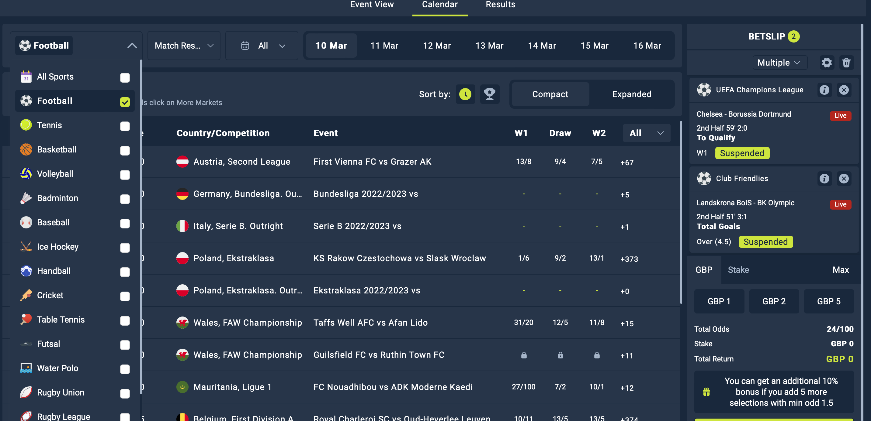Clear betslip with the trash icon
This screenshot has height=421, width=871.
click(x=846, y=63)
